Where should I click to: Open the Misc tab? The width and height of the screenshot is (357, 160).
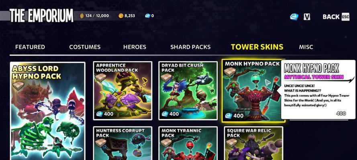coord(306,47)
